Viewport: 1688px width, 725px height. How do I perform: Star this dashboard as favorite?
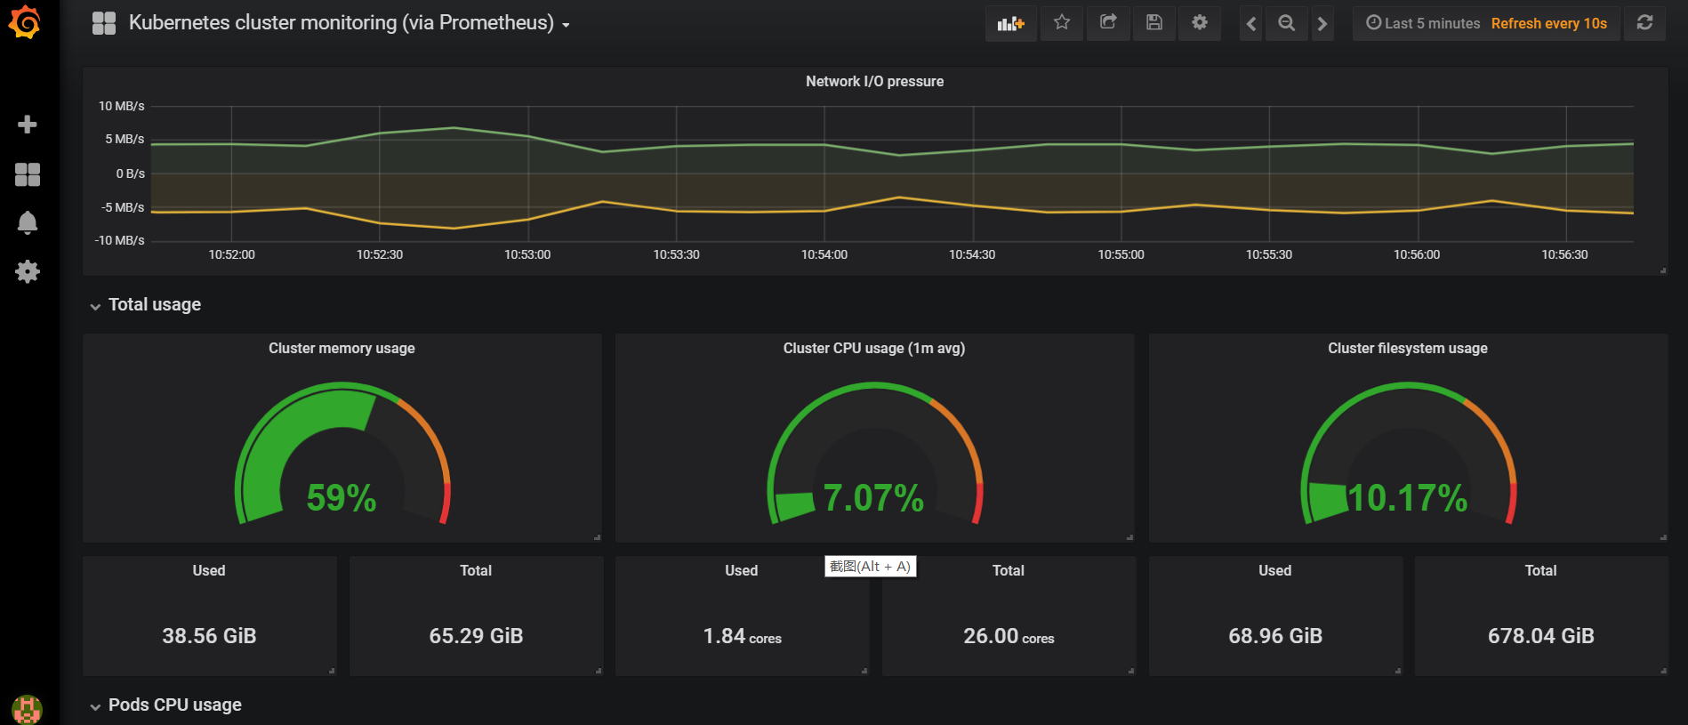point(1062,23)
